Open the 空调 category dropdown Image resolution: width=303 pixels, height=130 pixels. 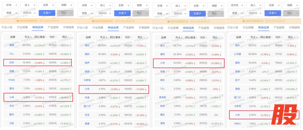pyautogui.click(x=161, y=6)
